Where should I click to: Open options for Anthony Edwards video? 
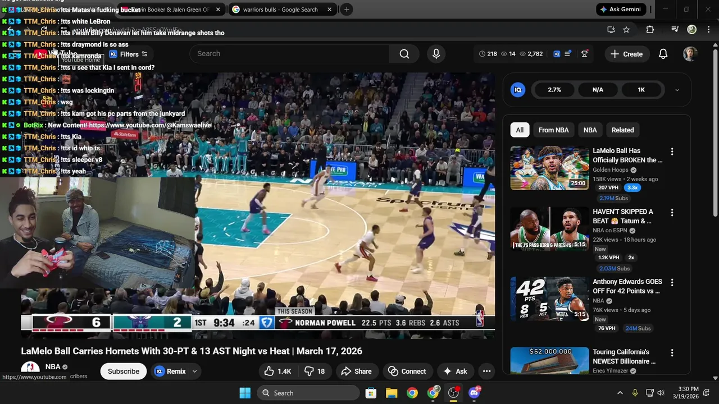pyautogui.click(x=672, y=282)
